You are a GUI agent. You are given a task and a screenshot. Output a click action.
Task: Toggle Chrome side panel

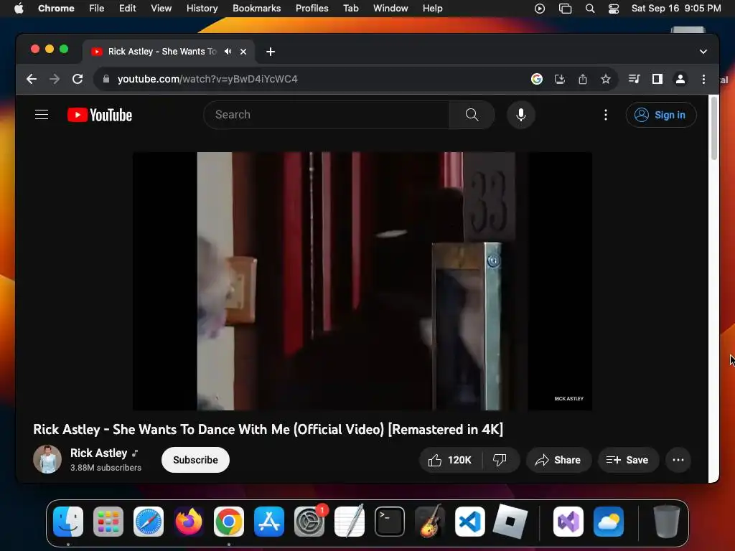click(x=657, y=79)
